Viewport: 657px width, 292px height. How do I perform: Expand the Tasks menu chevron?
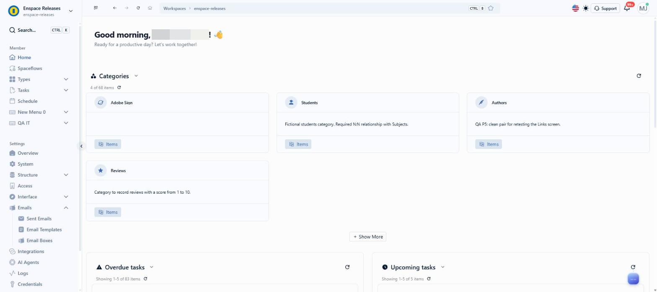[x=66, y=90]
